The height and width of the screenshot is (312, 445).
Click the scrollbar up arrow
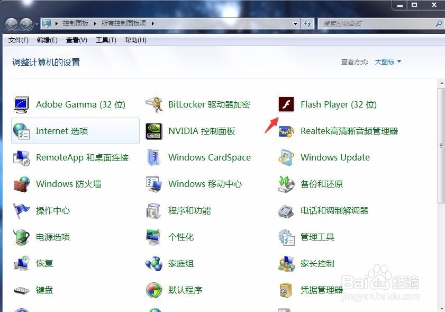coord(441,83)
